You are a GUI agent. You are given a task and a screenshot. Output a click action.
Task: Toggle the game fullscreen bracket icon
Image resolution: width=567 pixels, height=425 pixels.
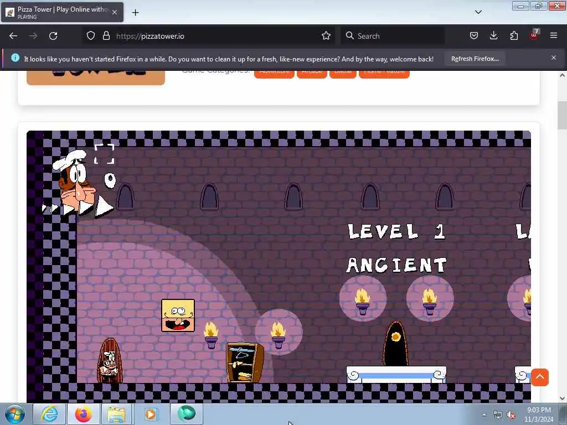coord(104,154)
